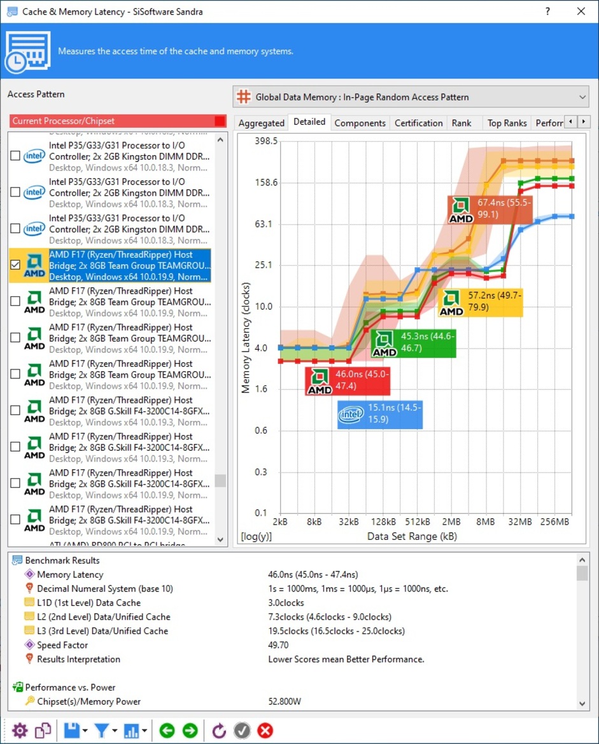Click the key icon beside Chipset(s)/Memory Power
This screenshot has width=599, height=744.
(x=29, y=701)
